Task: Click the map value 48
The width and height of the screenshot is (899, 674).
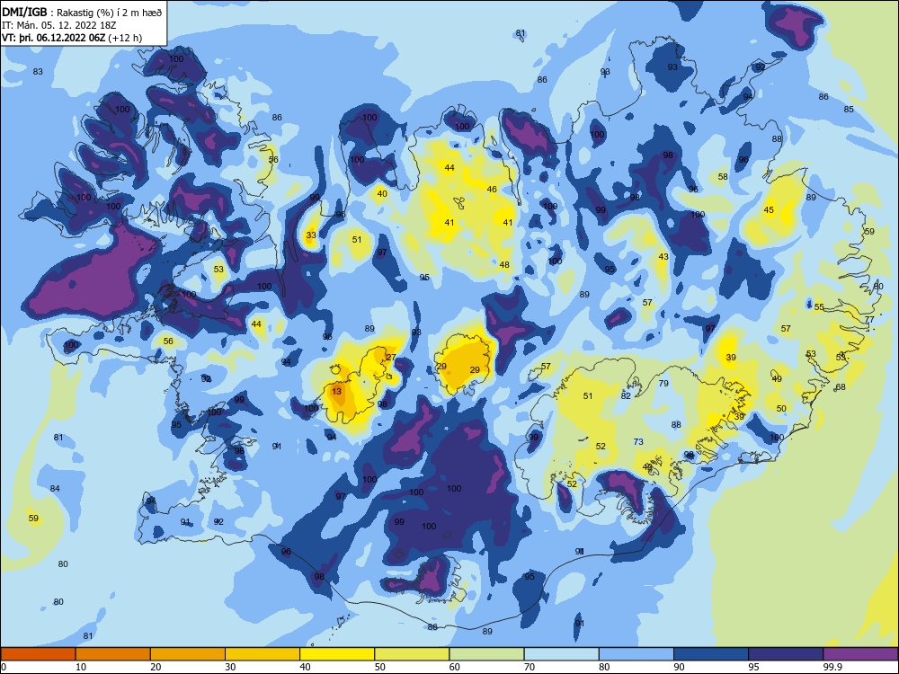Action: tap(504, 265)
